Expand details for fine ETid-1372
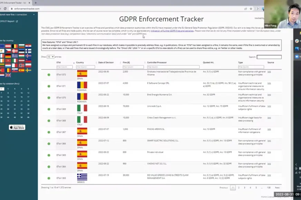This screenshot has width=301, height=200. (x=49, y=75)
